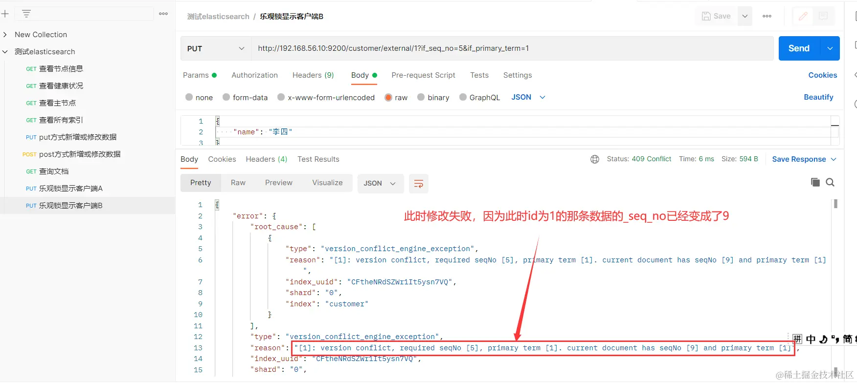Screen dimensions: 857x383
Task: Toggle response line wrap icon
Action: (x=419, y=183)
